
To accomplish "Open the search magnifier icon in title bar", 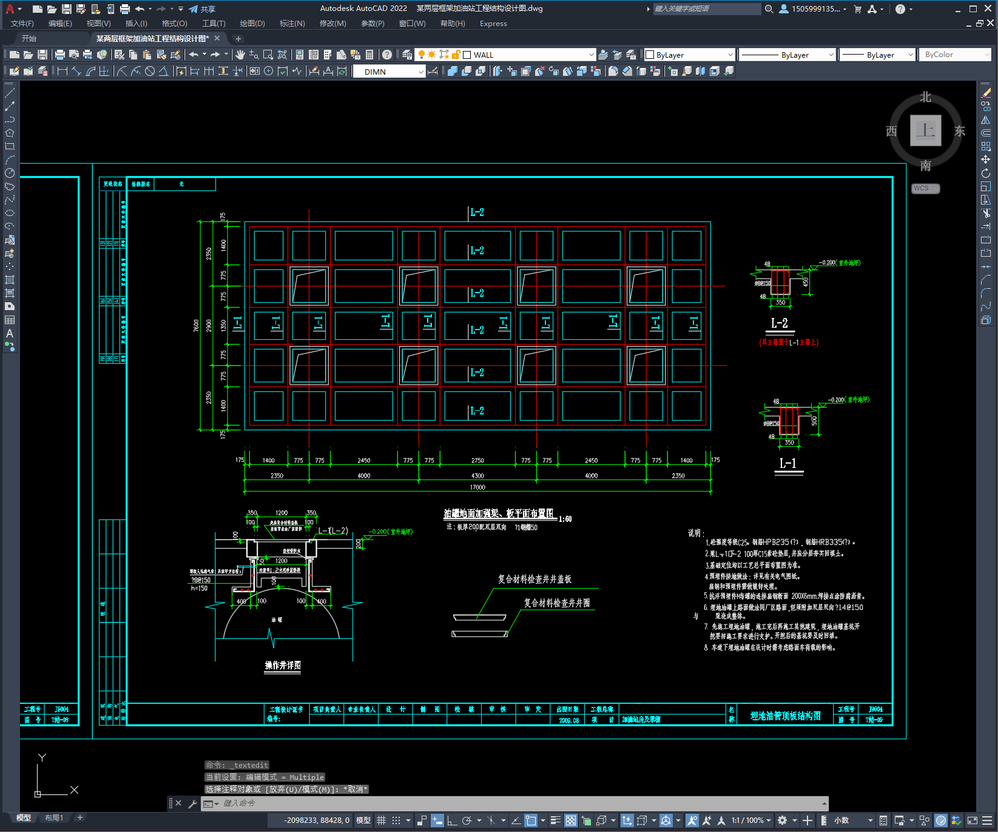I will [x=769, y=9].
